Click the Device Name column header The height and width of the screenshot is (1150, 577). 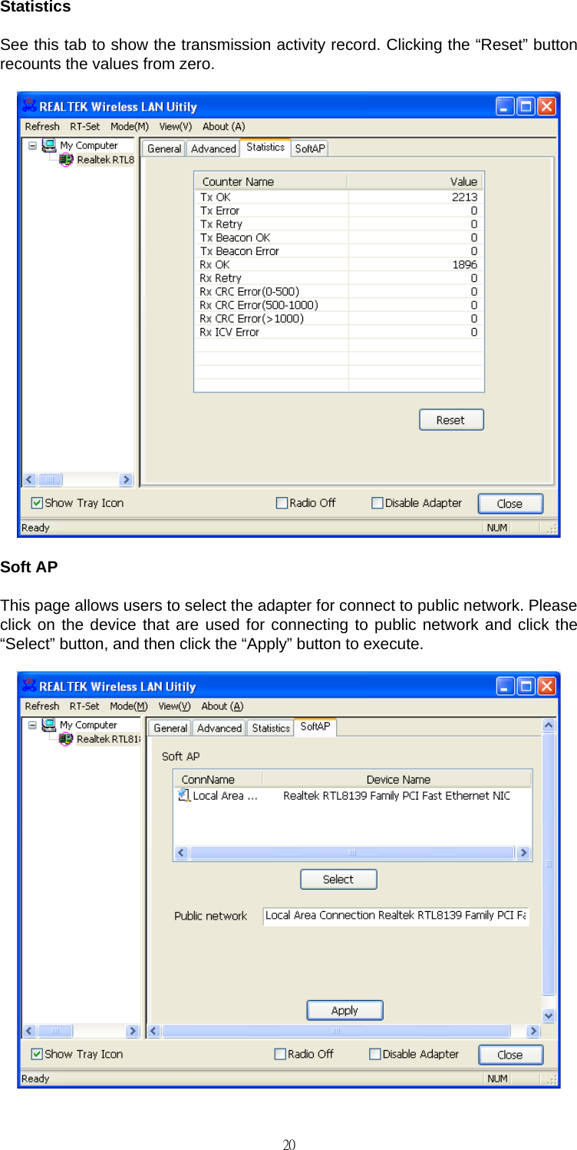[397, 779]
